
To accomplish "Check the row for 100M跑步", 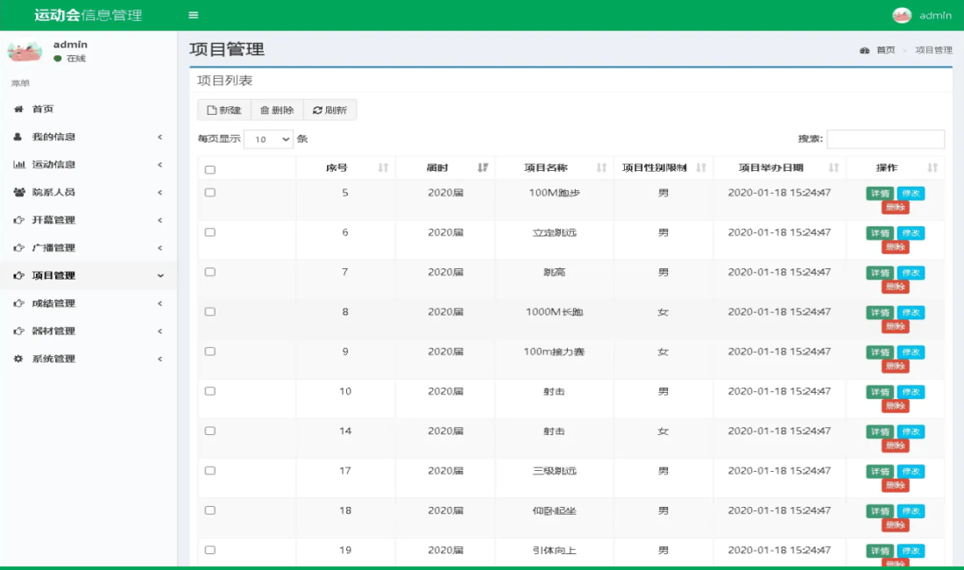I will point(210,192).
